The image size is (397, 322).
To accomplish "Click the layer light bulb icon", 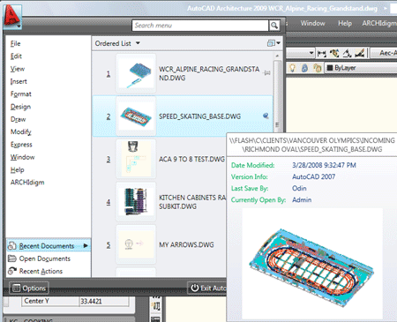I will click(292, 68).
